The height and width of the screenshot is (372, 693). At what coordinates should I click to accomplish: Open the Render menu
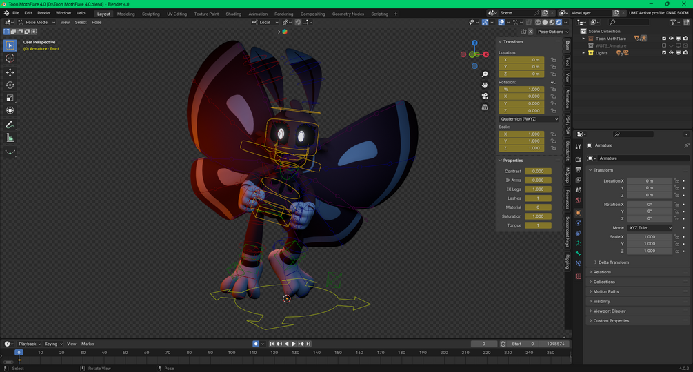pyautogui.click(x=43, y=13)
